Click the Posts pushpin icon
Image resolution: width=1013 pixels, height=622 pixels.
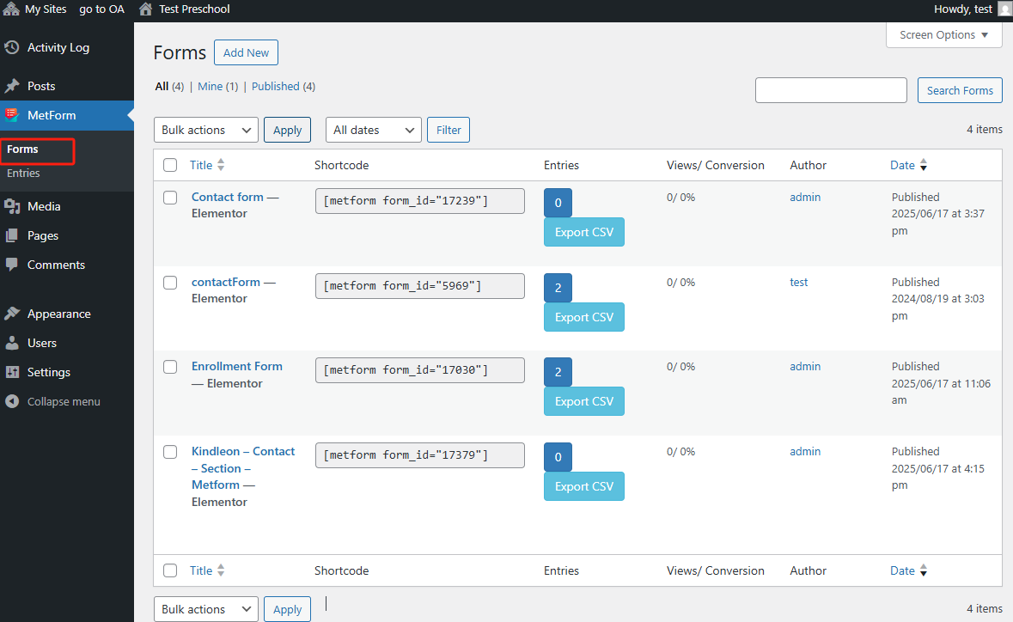point(12,86)
